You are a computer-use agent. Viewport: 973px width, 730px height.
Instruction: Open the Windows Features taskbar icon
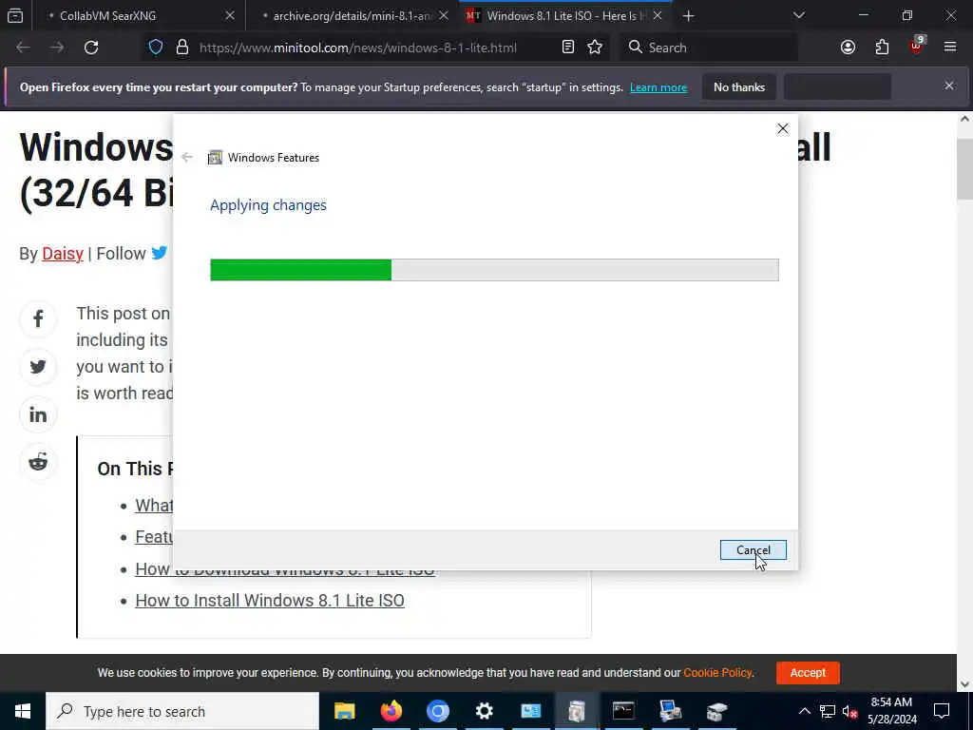coord(577,711)
